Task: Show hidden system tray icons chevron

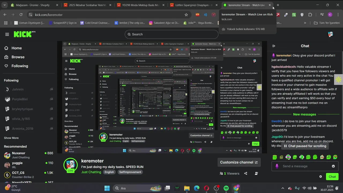Action: 282,188
